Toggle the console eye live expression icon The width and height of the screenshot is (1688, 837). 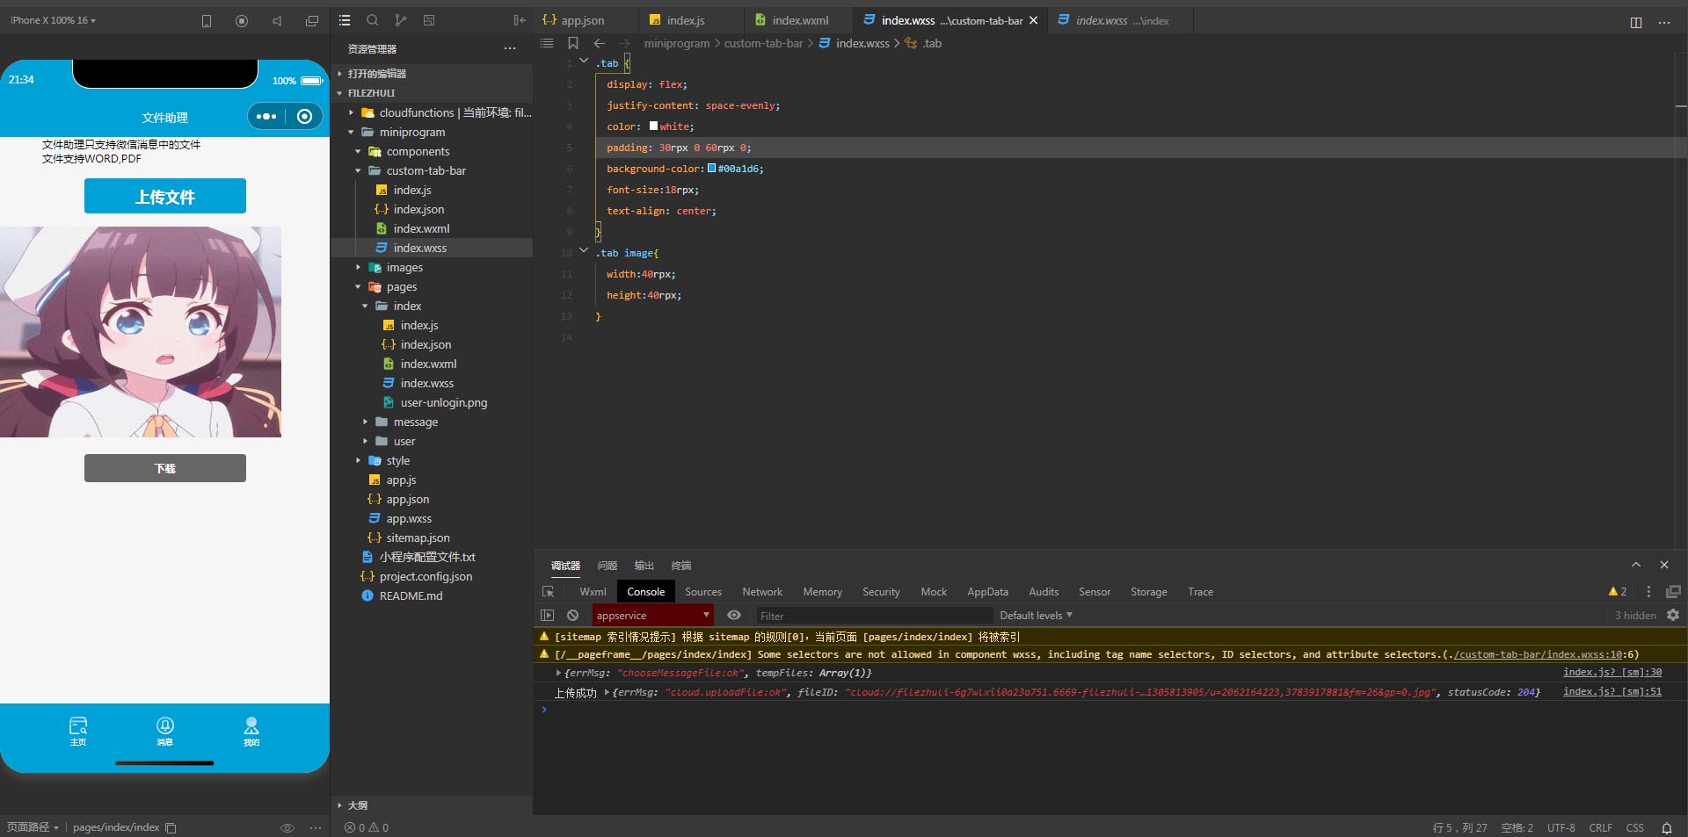click(x=734, y=616)
